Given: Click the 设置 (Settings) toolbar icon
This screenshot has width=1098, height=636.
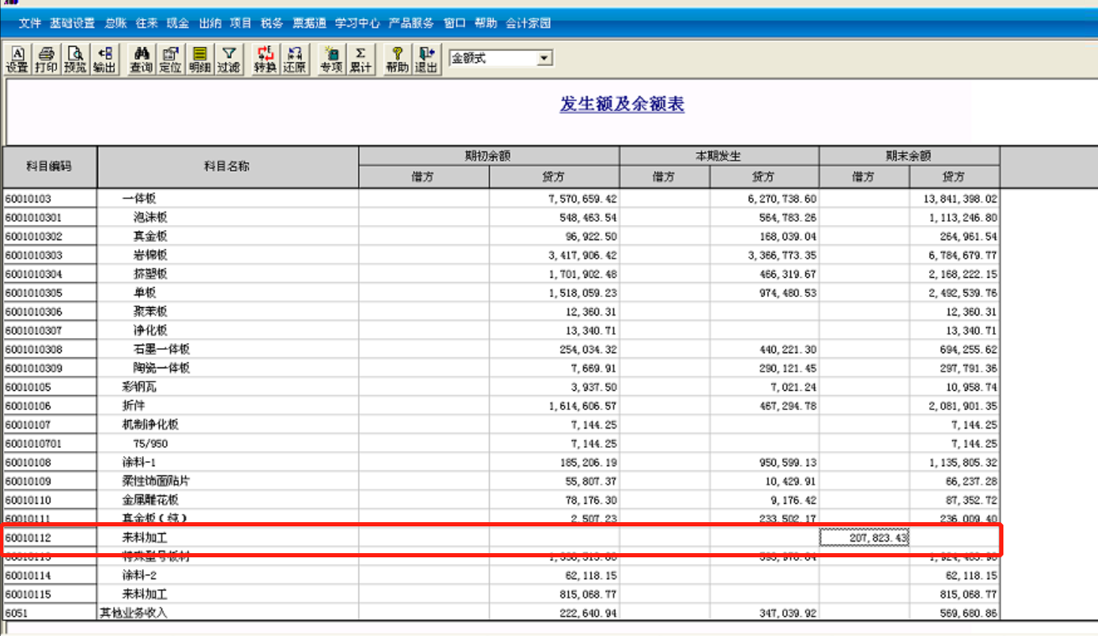Looking at the screenshot, I should [17, 59].
